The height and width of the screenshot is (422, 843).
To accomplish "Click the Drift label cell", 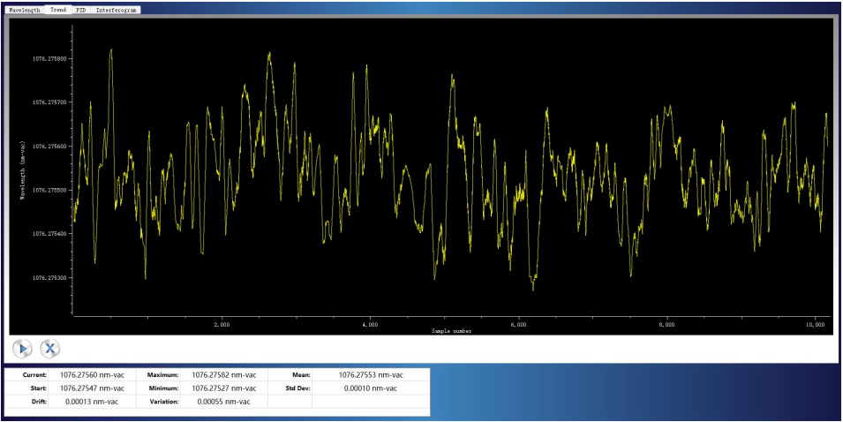I will coord(26,401).
